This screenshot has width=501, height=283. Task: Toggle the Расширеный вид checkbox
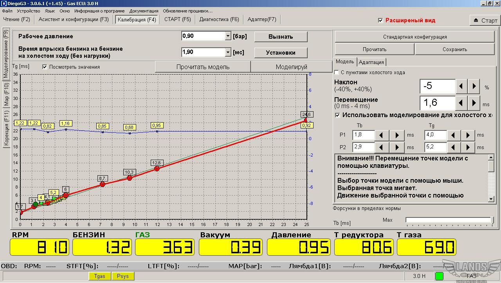point(380,20)
